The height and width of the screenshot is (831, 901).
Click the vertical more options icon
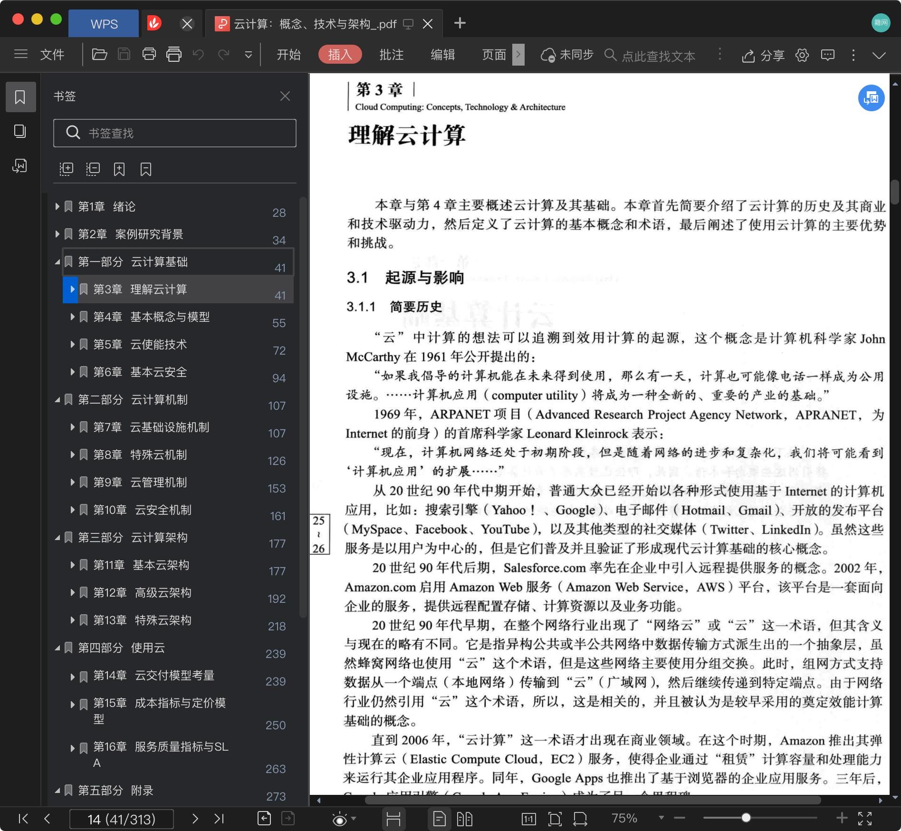853,55
